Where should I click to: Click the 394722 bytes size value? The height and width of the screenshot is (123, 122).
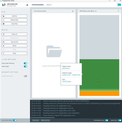(67, 81)
